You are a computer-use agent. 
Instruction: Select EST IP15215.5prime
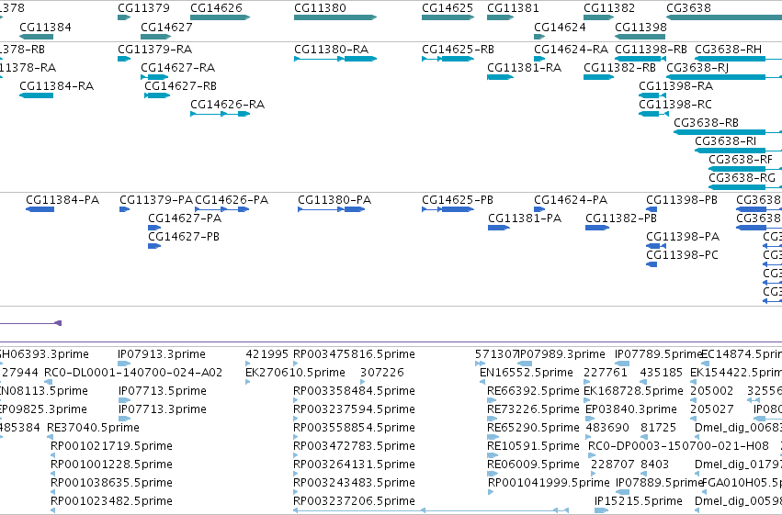pyautogui.click(x=639, y=501)
